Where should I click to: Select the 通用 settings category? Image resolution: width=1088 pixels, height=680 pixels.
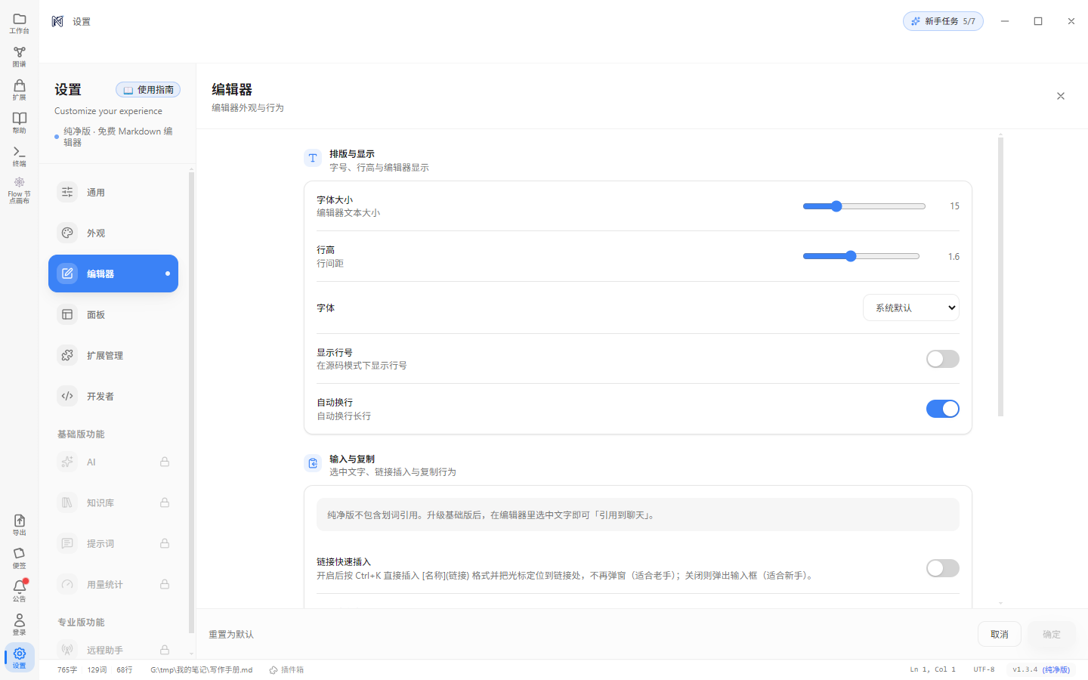point(113,192)
